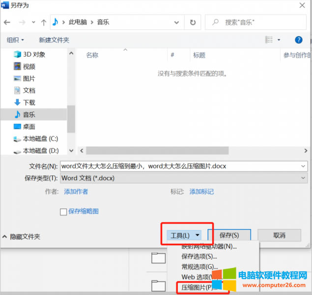Open the 组织 menu dropdown
Viewport: 312px width, 295px height.
click(16, 40)
